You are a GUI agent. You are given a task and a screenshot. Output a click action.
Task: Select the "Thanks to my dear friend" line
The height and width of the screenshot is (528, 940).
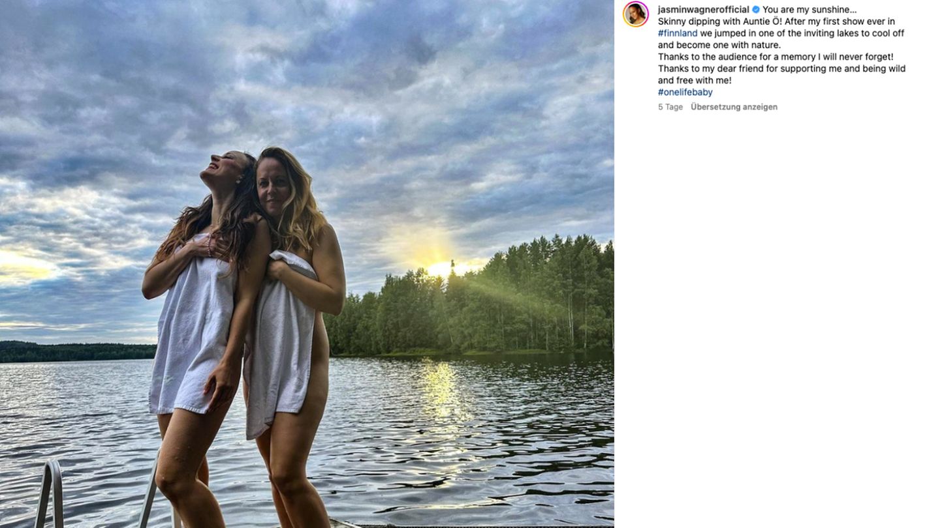tap(781, 68)
